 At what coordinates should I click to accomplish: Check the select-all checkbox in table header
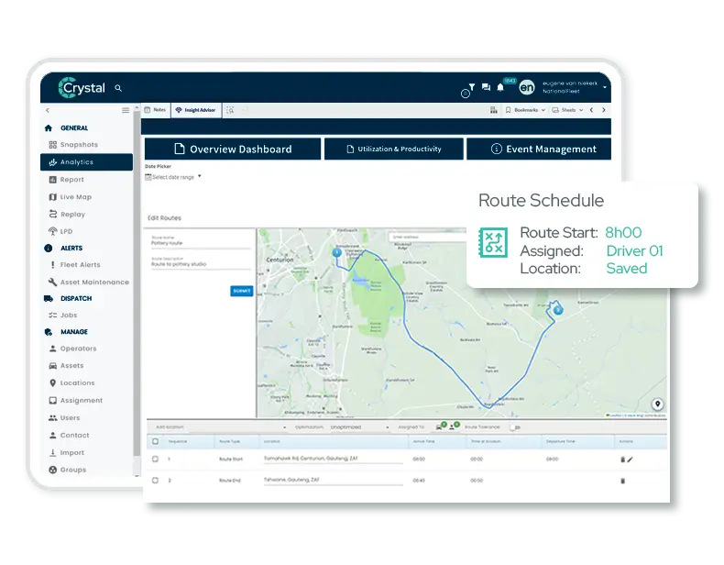[x=155, y=442]
